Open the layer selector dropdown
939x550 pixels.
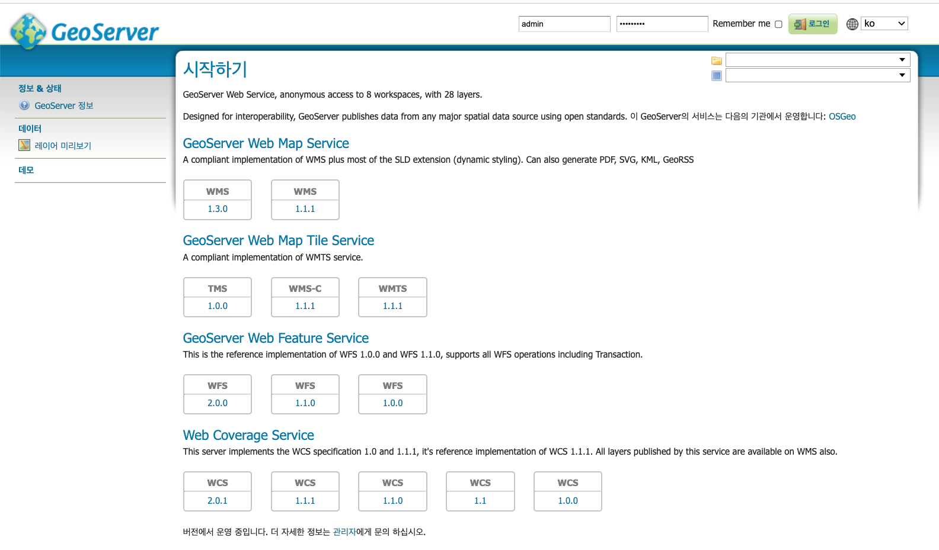coord(818,75)
